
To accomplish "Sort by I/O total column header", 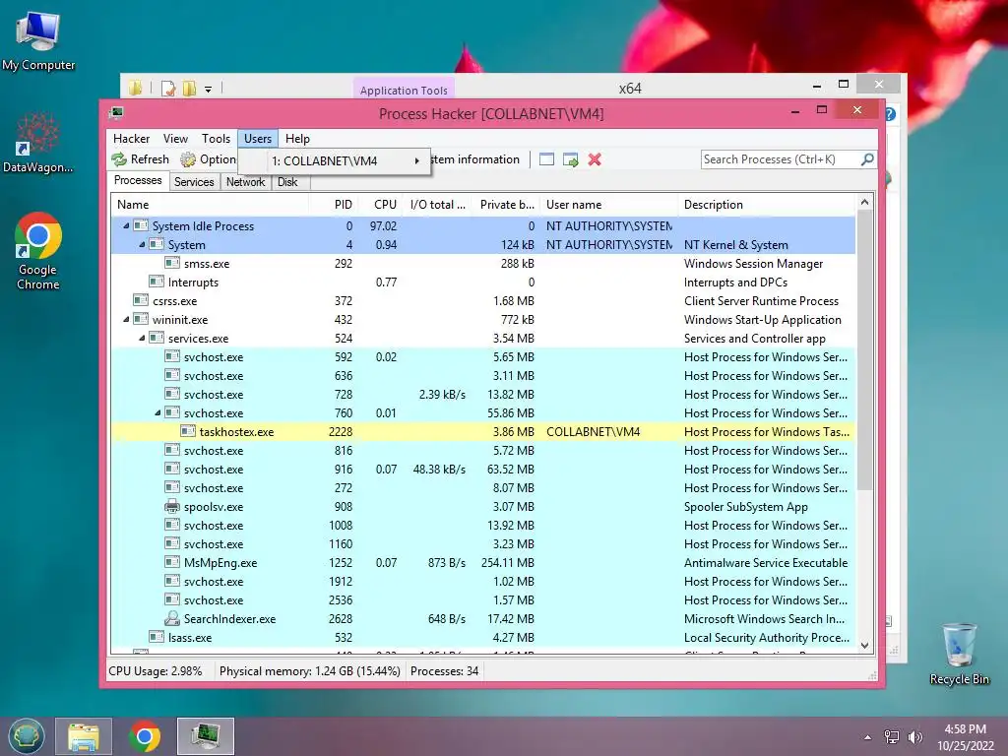I will coord(438,205).
